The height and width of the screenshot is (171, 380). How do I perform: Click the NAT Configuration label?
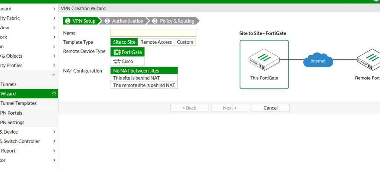click(x=82, y=71)
